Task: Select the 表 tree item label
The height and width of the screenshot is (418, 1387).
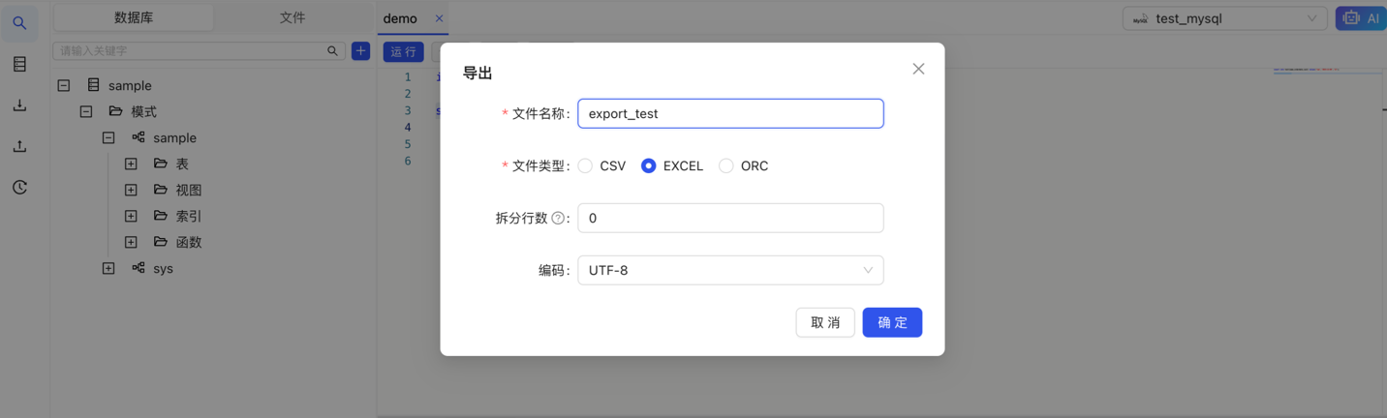Action: [182, 164]
